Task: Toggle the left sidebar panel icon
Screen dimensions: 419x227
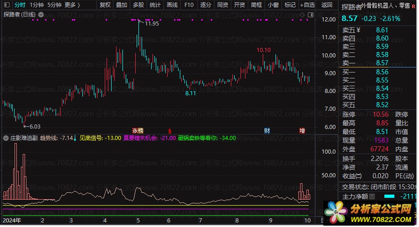Action: click(x=6, y=5)
